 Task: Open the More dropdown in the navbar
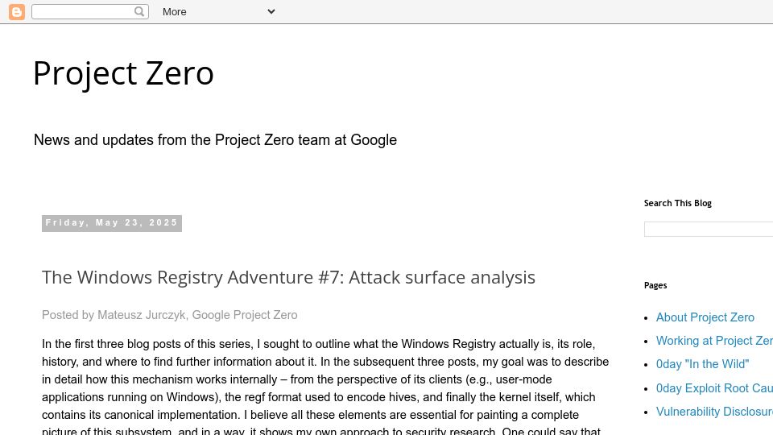(x=218, y=12)
